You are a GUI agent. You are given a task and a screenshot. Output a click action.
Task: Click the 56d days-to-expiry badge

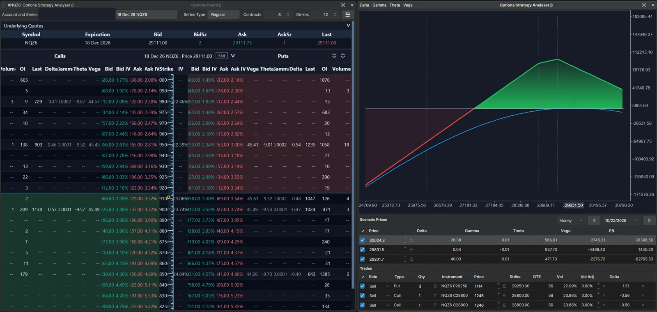(x=222, y=56)
